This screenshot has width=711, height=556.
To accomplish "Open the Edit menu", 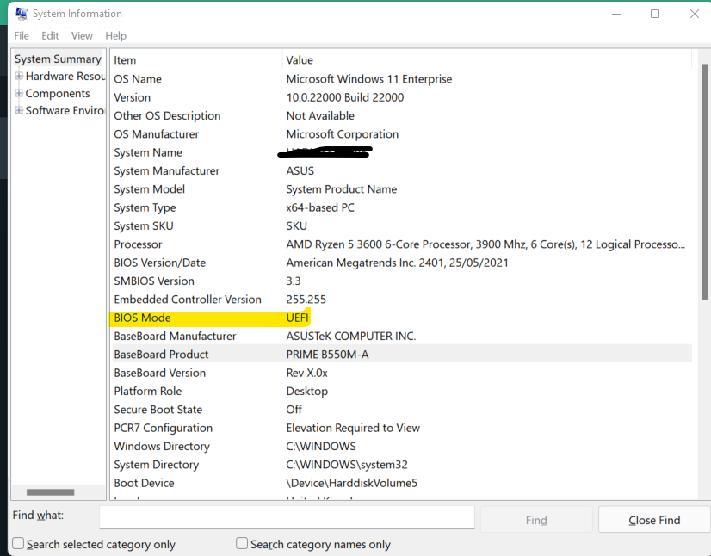I will point(49,35).
